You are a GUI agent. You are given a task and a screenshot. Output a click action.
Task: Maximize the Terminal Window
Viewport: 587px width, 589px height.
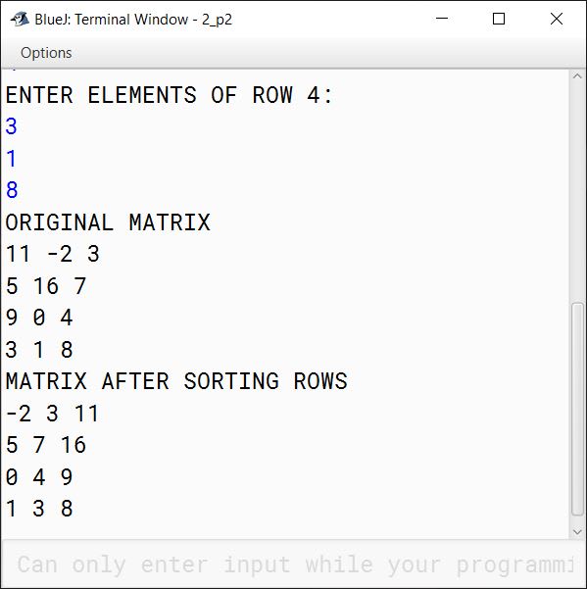pos(499,19)
